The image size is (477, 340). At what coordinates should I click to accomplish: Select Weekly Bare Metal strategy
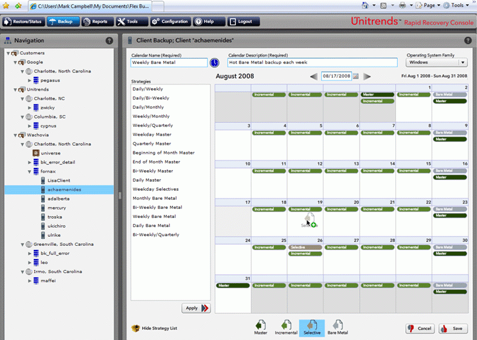coord(154,217)
